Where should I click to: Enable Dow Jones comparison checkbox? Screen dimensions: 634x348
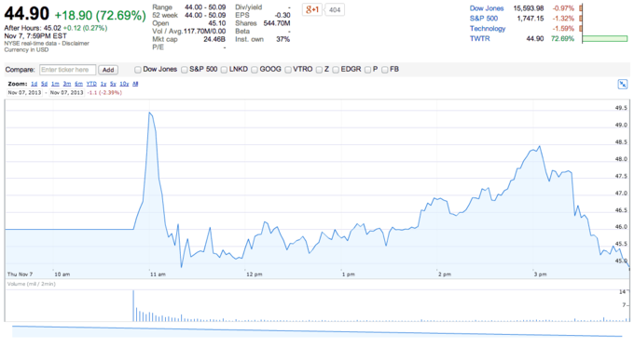coord(137,70)
